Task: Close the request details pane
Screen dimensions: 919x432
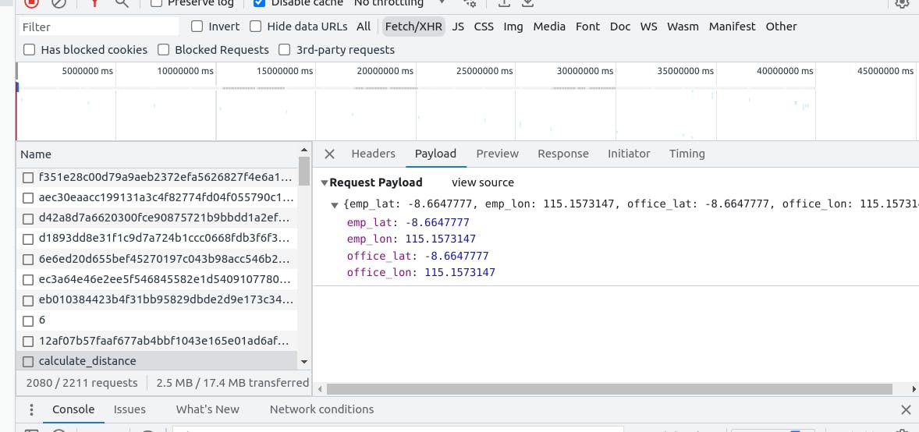Action: point(329,154)
